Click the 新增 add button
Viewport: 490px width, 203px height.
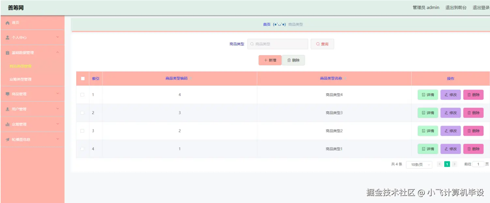[x=270, y=60]
